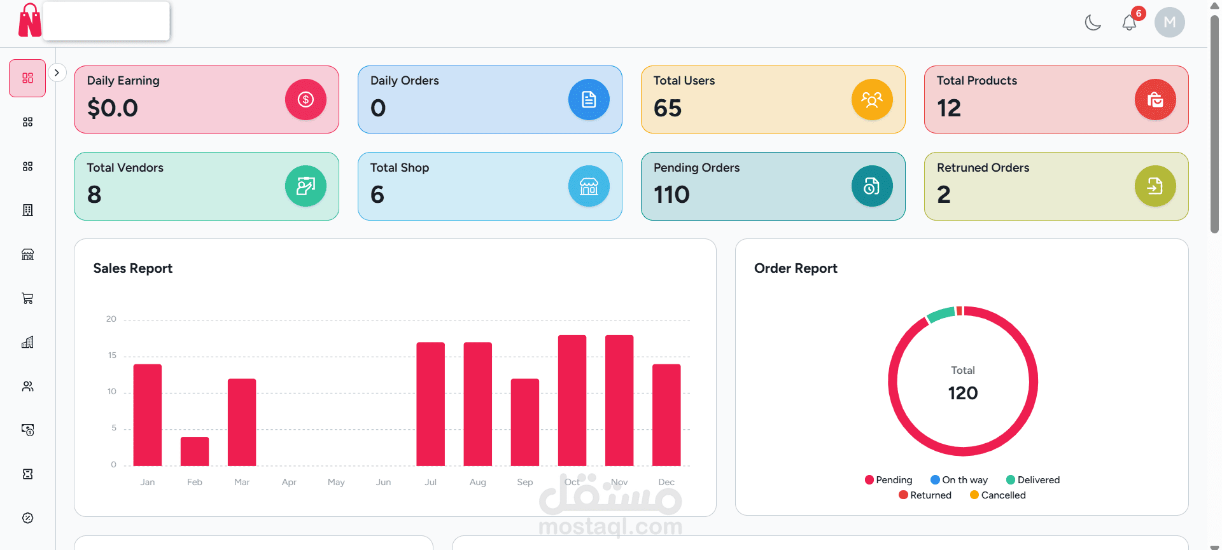Toggle dark mode with the moon icon
Viewport: 1222px width, 550px height.
tap(1093, 23)
